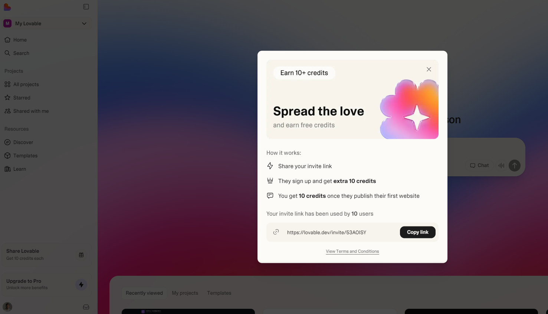Click the voice input waveform icon
This screenshot has width=548, height=314.
pos(501,166)
